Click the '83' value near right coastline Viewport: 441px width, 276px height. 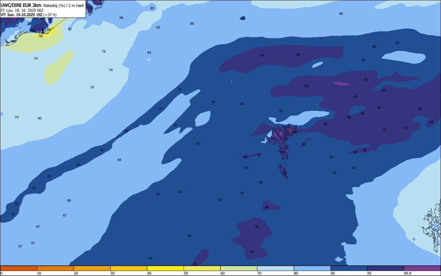coord(434,230)
